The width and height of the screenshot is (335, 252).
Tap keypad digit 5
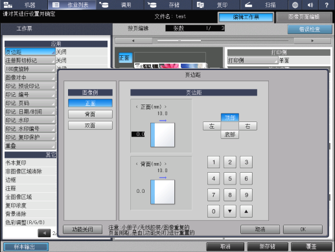pyautogui.click(x=230, y=179)
